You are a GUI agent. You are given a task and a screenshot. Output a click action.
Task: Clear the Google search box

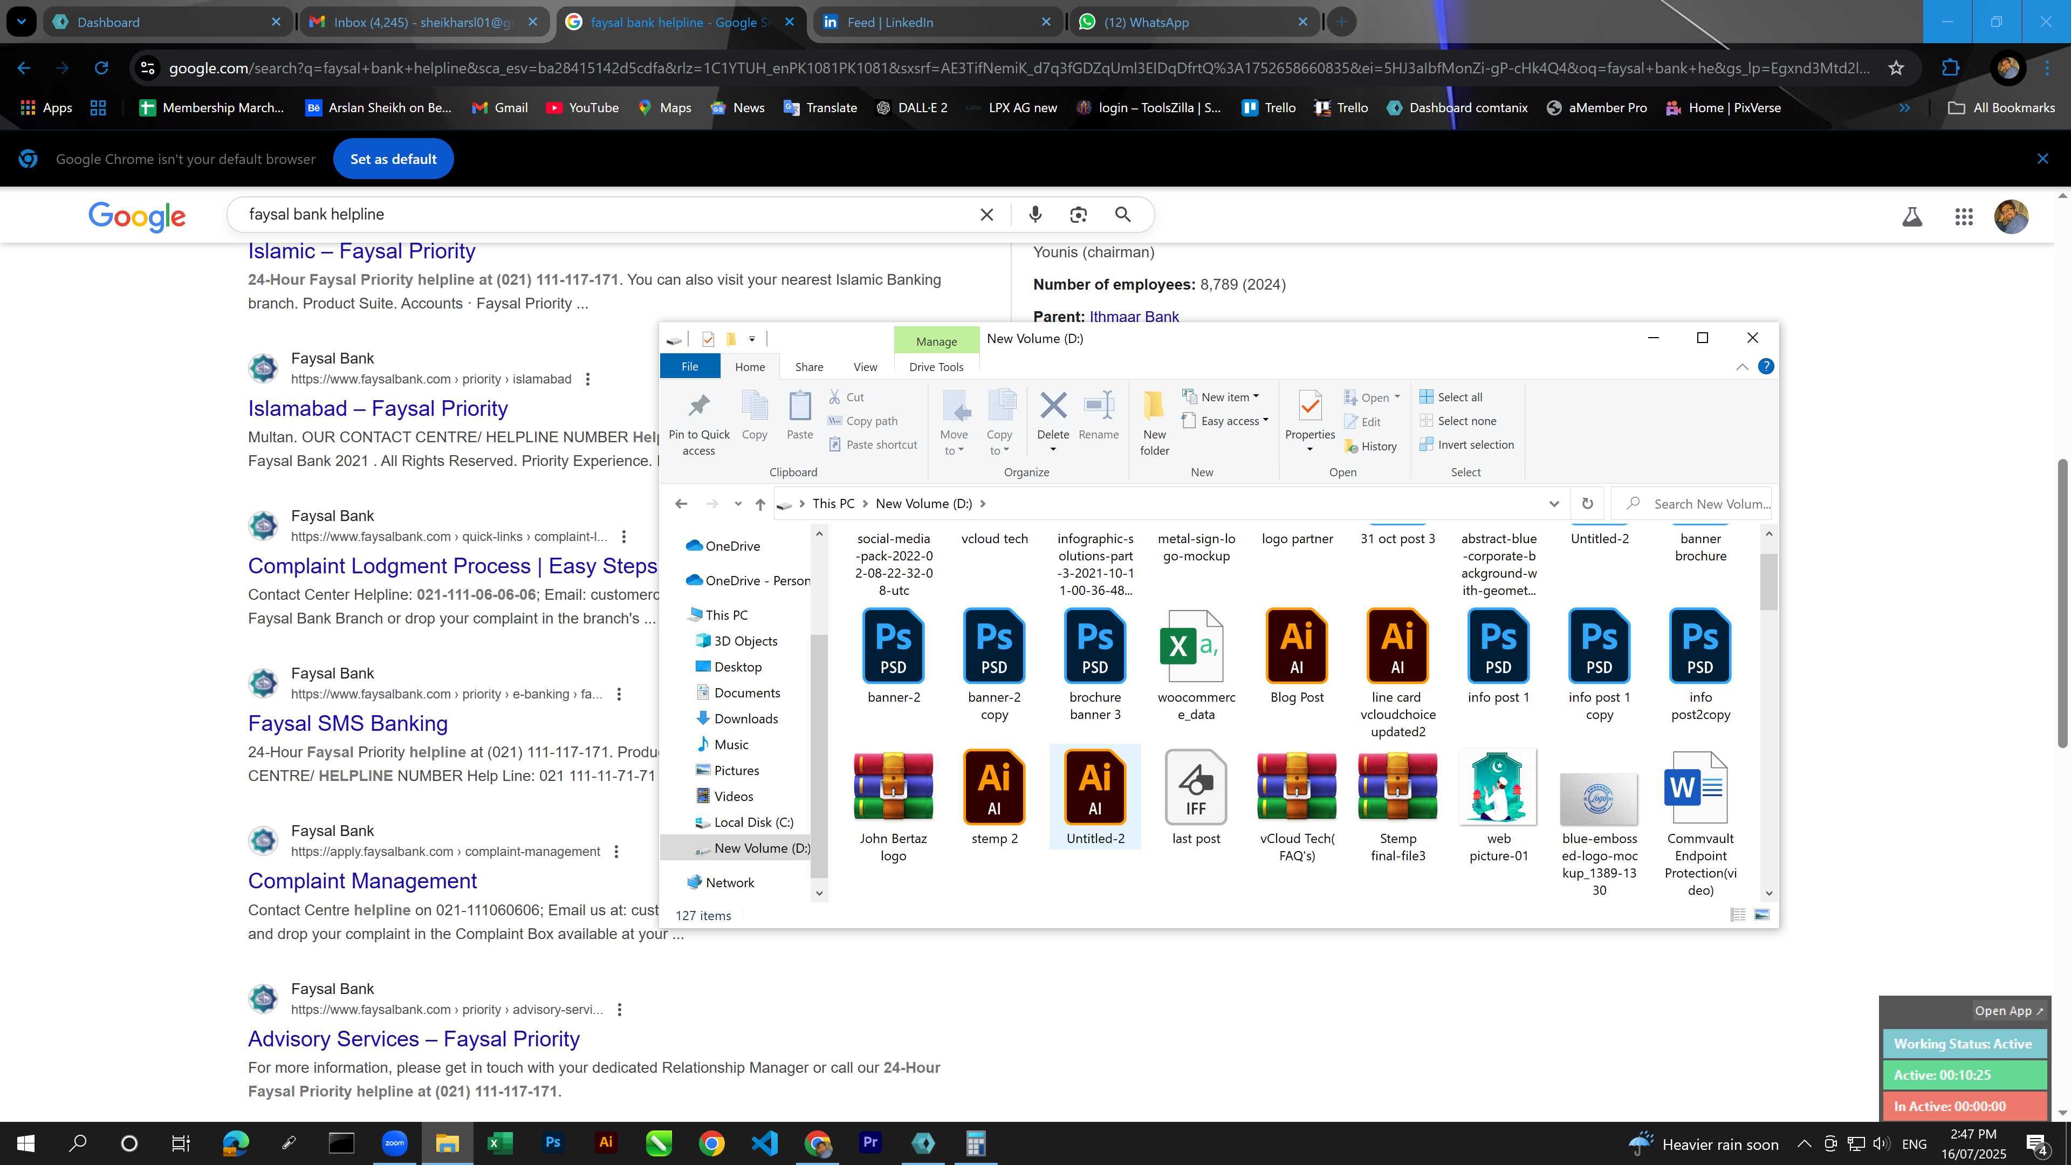(x=986, y=215)
